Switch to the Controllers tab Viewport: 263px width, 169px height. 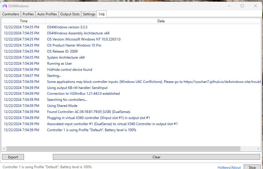(x=11, y=14)
